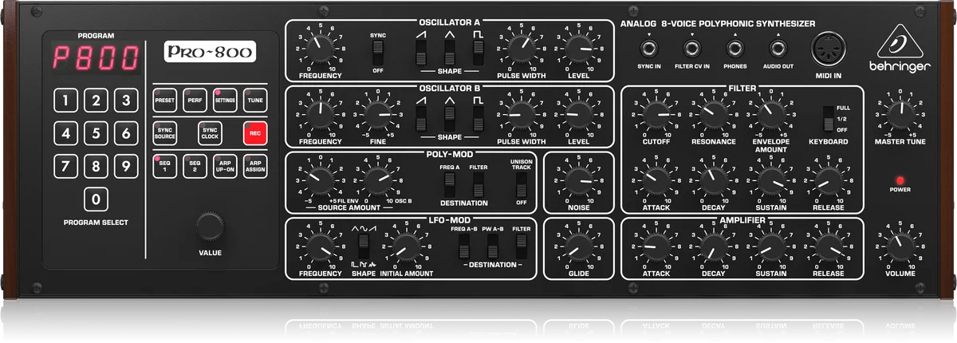
Task: Click the Oscillator B PULSE WIDTH knob
Action: point(522,116)
